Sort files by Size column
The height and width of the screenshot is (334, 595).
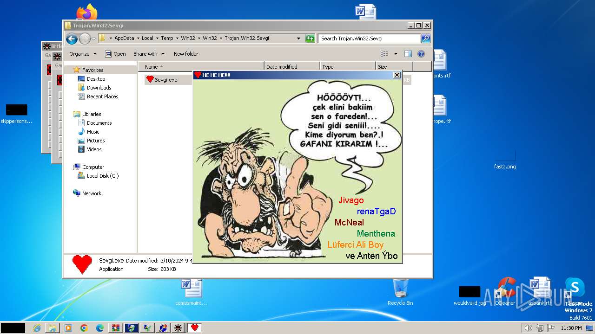[394, 67]
